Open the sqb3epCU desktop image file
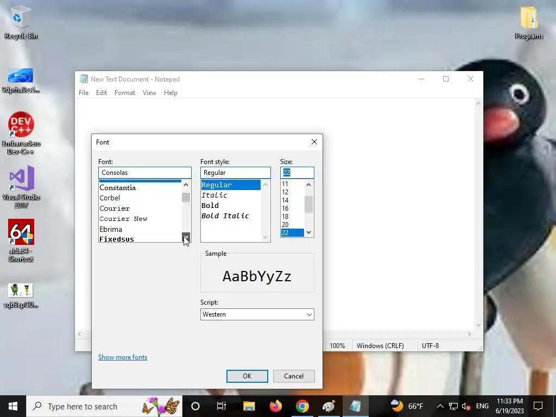 (21, 295)
